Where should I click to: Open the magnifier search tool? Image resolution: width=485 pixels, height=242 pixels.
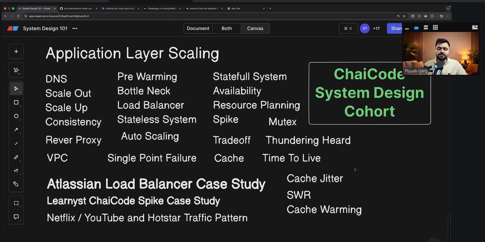(16, 184)
